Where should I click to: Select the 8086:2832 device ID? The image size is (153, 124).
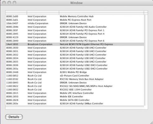click(x=12, y=55)
